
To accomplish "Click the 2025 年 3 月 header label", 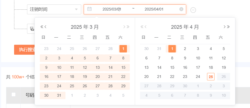I will (85, 27).
